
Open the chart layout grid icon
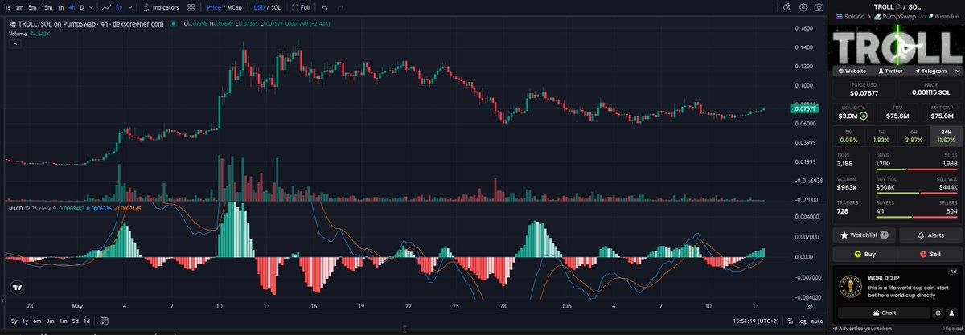click(191, 7)
